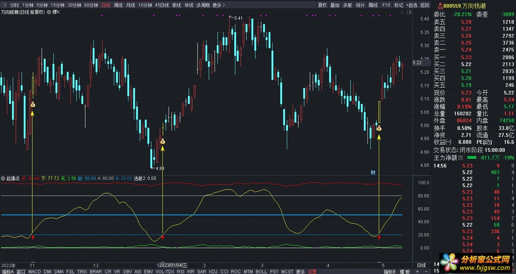
Task: Select the BOLL indicator tab
Action: coord(261,271)
